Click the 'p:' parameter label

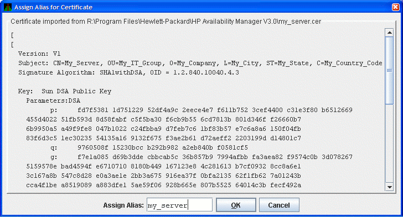pos(54,110)
